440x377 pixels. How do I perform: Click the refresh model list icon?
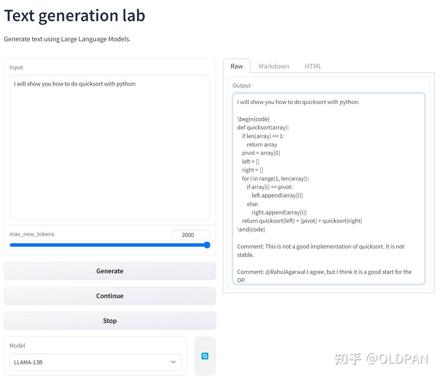tap(205, 356)
